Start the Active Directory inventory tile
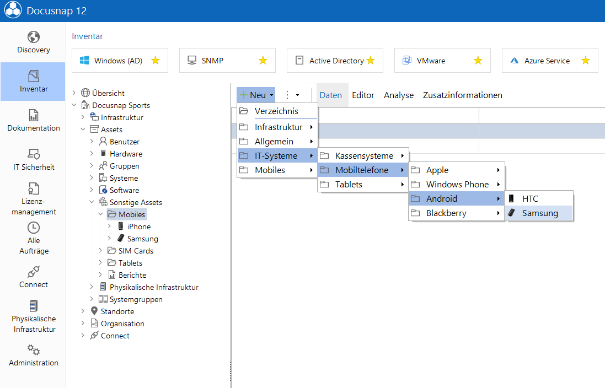Viewport: 605px width, 388px height. (335, 60)
